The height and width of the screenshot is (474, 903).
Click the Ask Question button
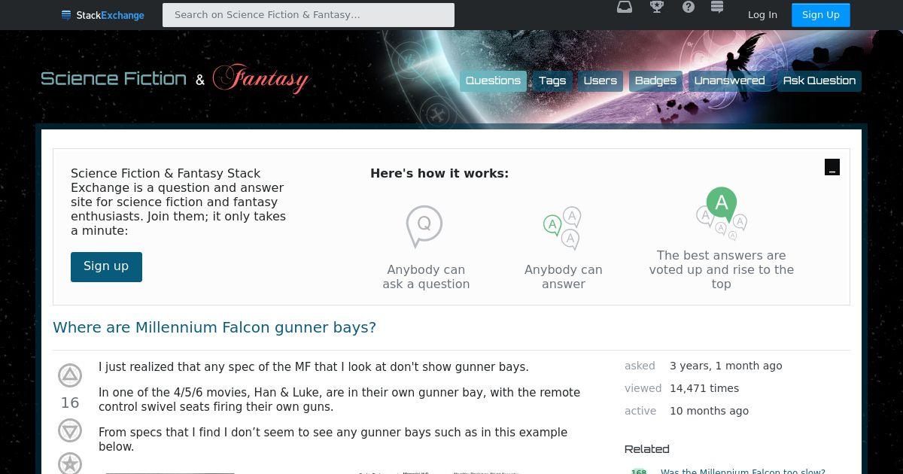click(x=819, y=81)
